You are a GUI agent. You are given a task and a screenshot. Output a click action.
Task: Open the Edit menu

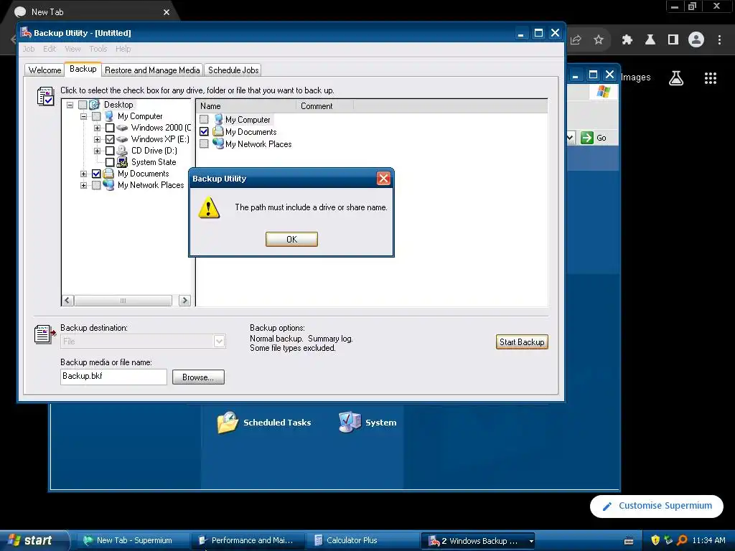(x=50, y=49)
